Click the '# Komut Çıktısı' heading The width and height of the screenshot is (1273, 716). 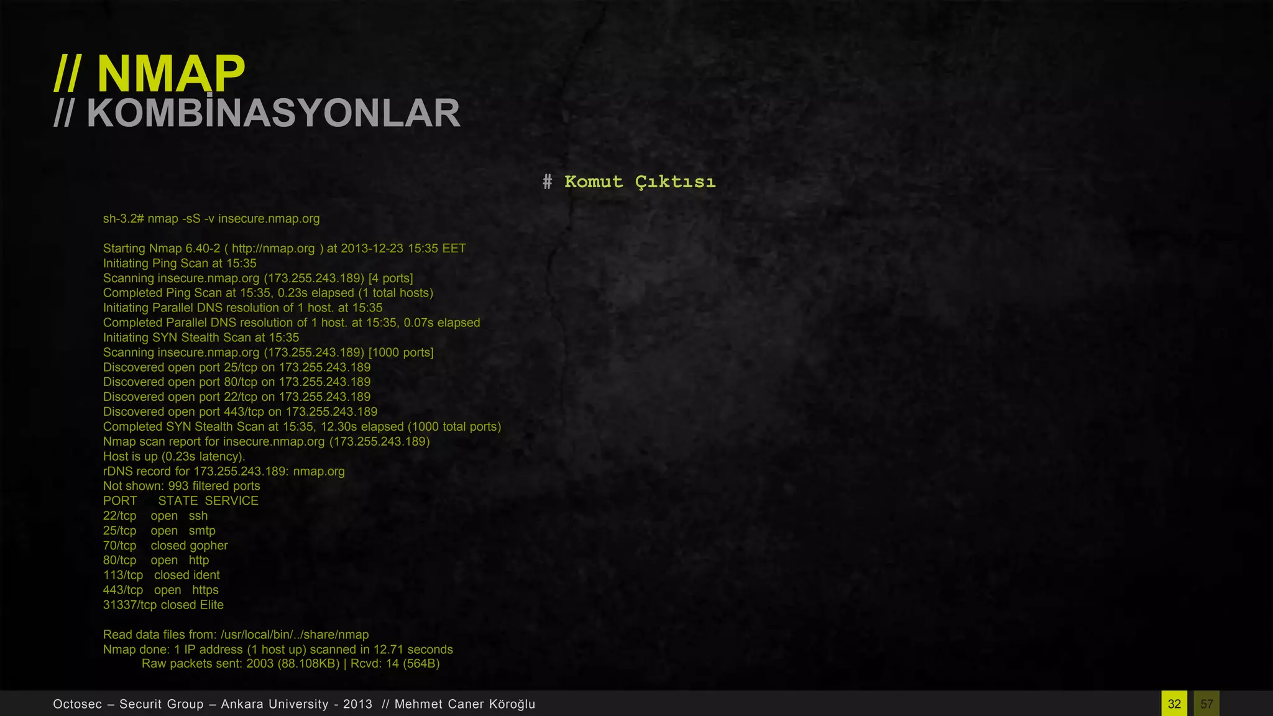[x=629, y=181]
